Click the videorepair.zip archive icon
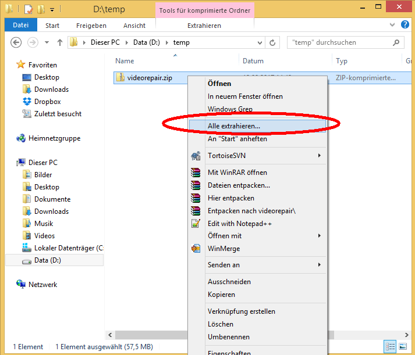 pos(120,78)
